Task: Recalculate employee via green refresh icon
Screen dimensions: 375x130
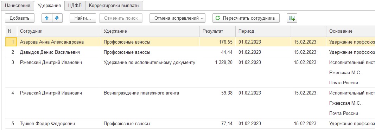Action: pos(246,18)
